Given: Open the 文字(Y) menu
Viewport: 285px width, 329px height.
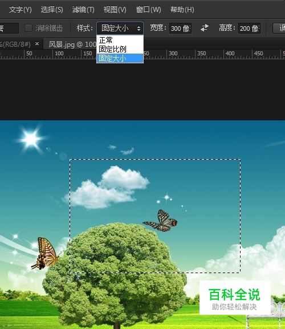Looking at the screenshot, I should (20, 10).
